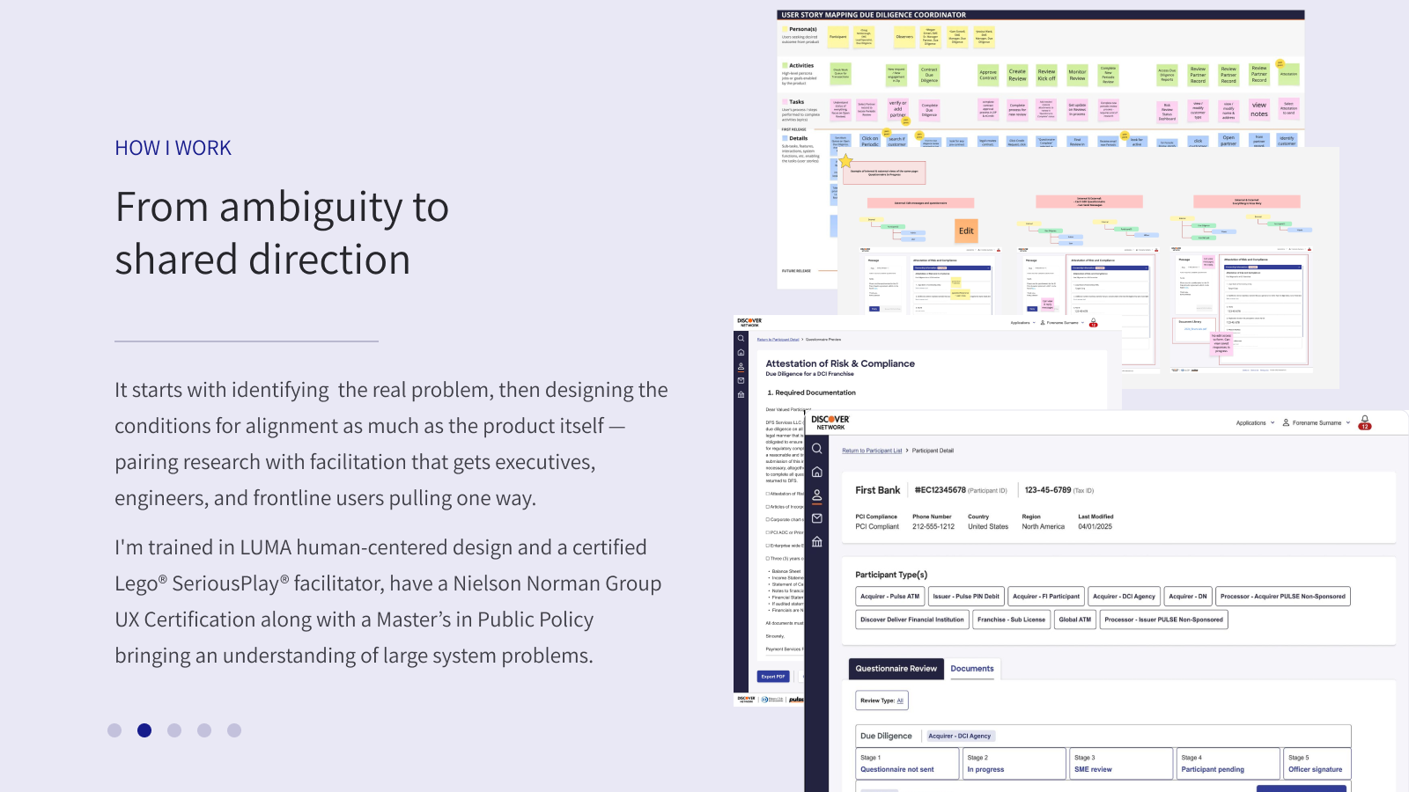Open mail icon in Participant Detail sidebar

click(817, 518)
